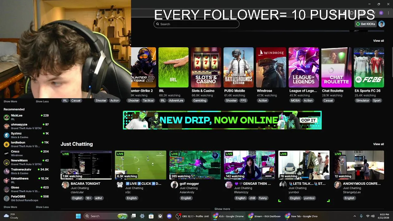Image resolution: width=393 pixels, height=221 pixels.
Task: Open the Windrose category card
Action: pos(271,67)
